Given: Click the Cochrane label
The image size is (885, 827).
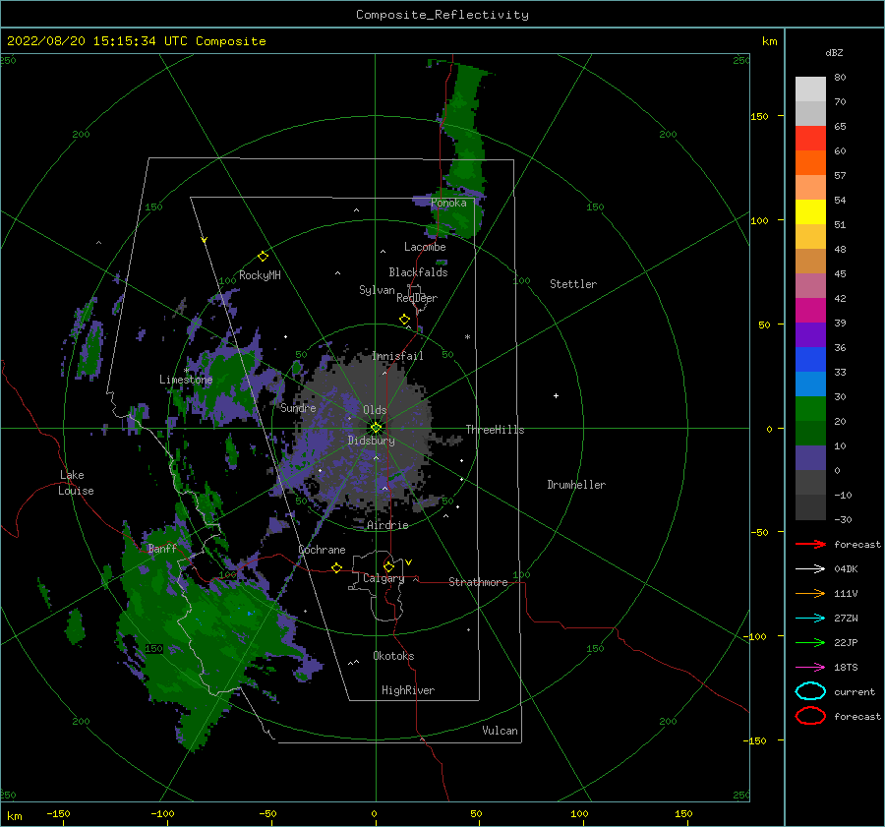Looking at the screenshot, I should tap(322, 550).
